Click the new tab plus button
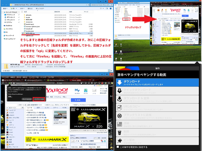Viewport: 202px width, 151px height. tap(93, 80)
